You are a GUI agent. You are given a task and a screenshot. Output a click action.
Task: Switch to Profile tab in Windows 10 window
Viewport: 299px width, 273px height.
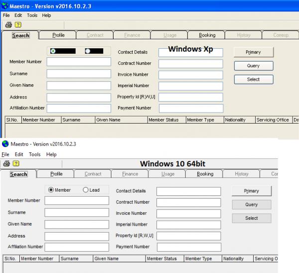coord(56,174)
